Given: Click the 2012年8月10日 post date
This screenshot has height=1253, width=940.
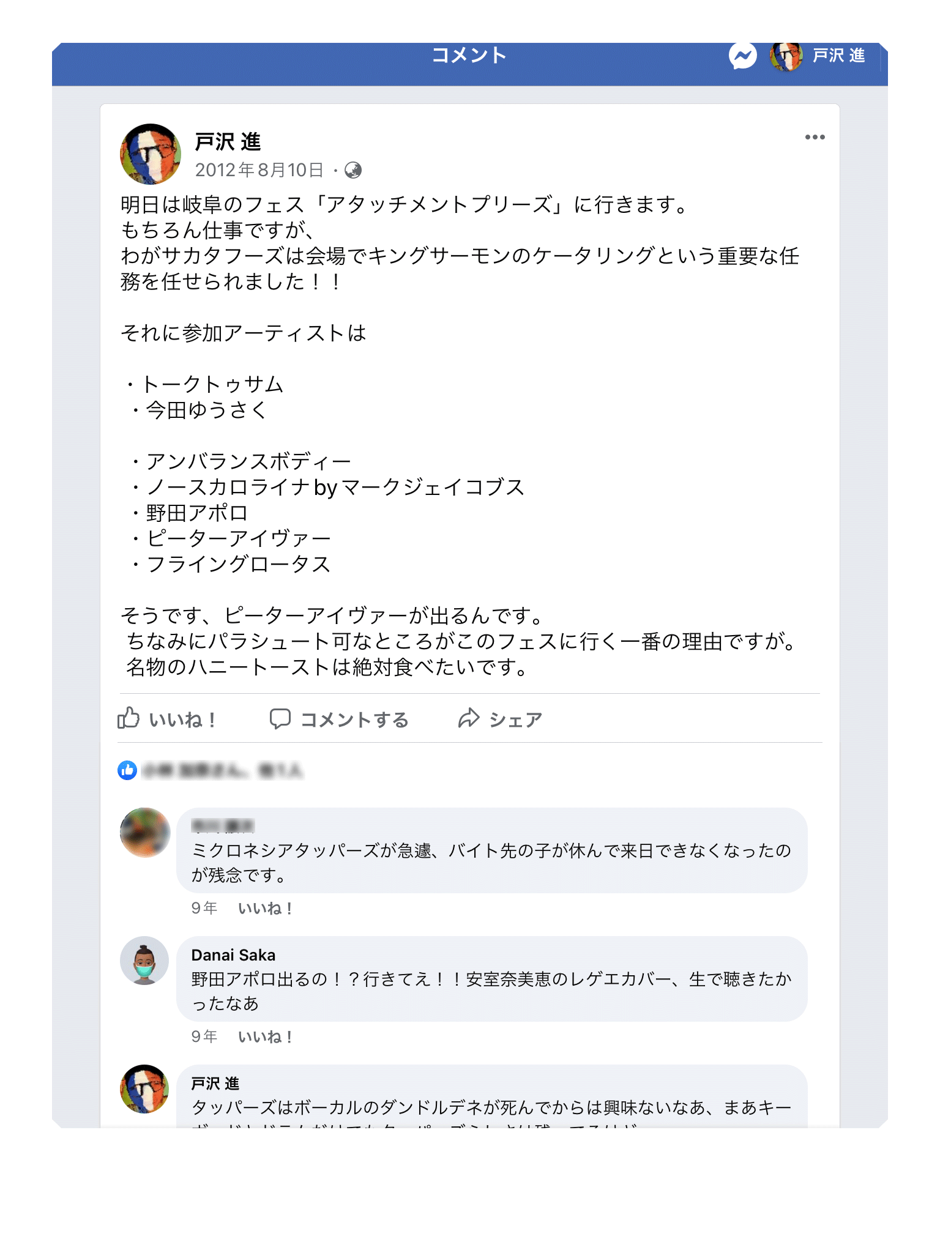Looking at the screenshot, I should click(259, 170).
